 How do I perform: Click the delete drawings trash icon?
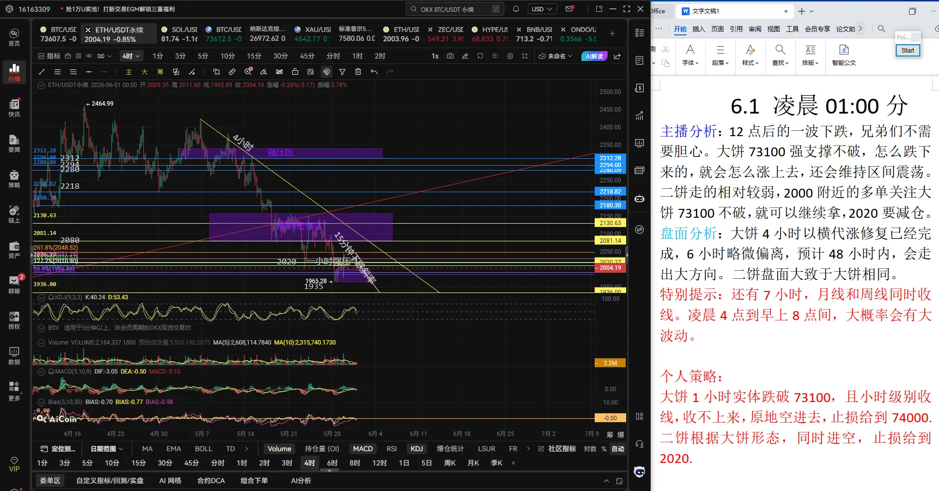(x=358, y=72)
